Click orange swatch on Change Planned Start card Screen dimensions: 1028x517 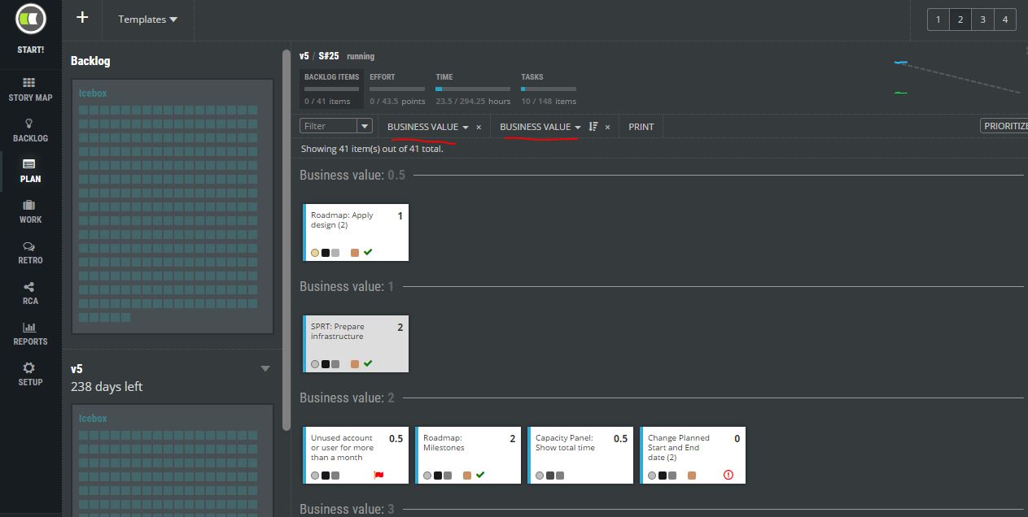[x=692, y=476]
